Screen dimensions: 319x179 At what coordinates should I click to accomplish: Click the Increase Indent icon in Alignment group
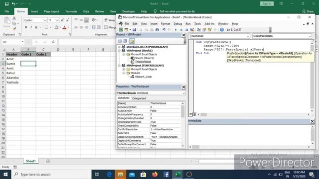[99, 27]
